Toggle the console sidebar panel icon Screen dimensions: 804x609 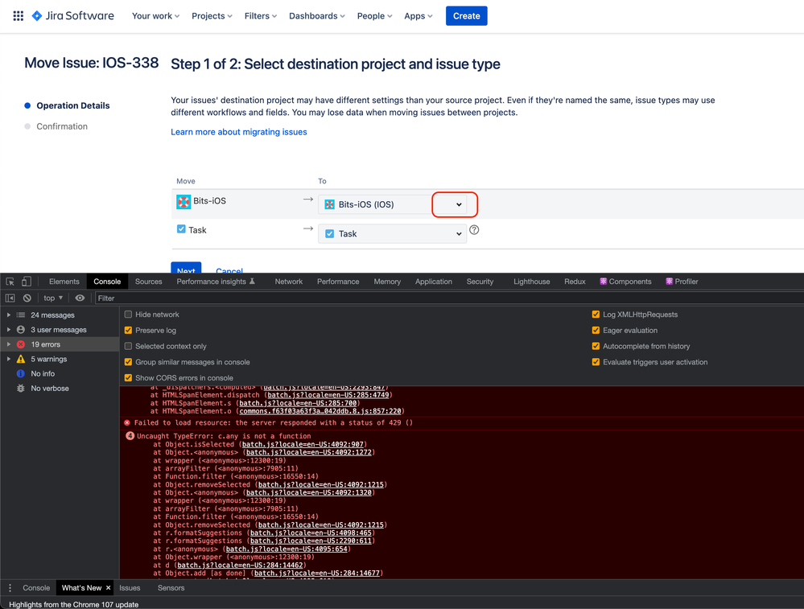tap(10, 298)
